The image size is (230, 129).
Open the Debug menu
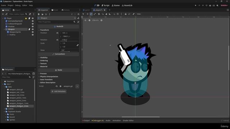click(18, 5)
